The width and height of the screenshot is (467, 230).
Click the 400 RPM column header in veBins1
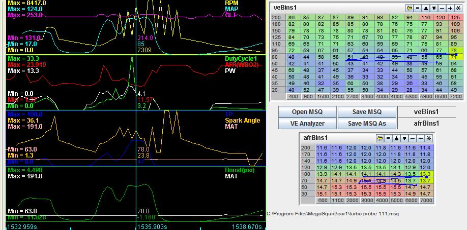294,96
